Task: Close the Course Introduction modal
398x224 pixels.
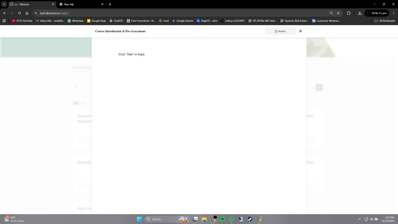Action: coord(300,31)
